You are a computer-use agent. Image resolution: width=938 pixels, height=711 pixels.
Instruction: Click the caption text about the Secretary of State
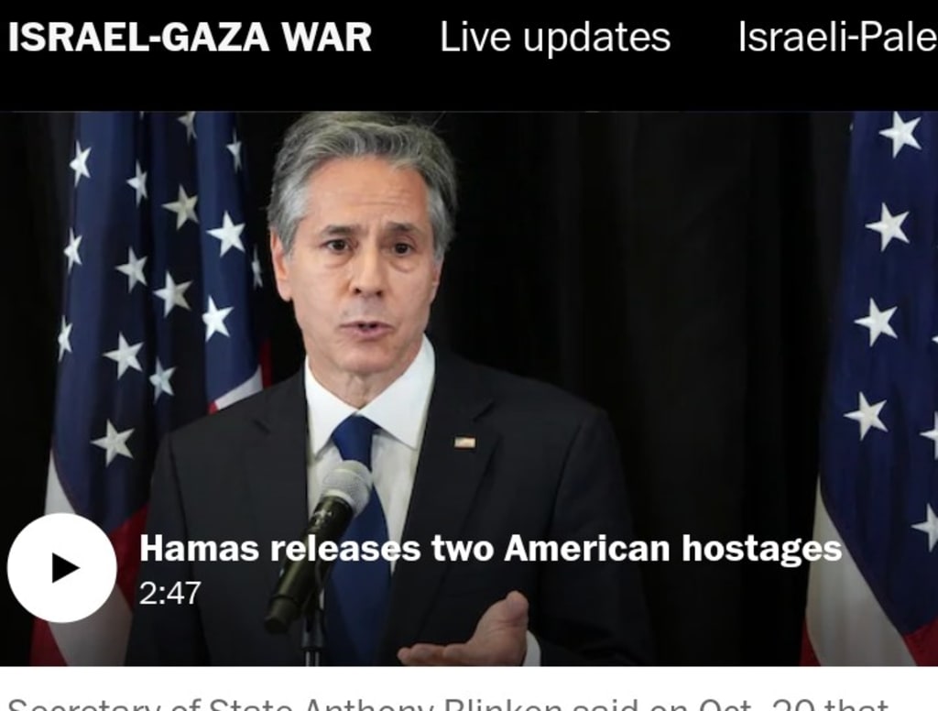point(447,704)
